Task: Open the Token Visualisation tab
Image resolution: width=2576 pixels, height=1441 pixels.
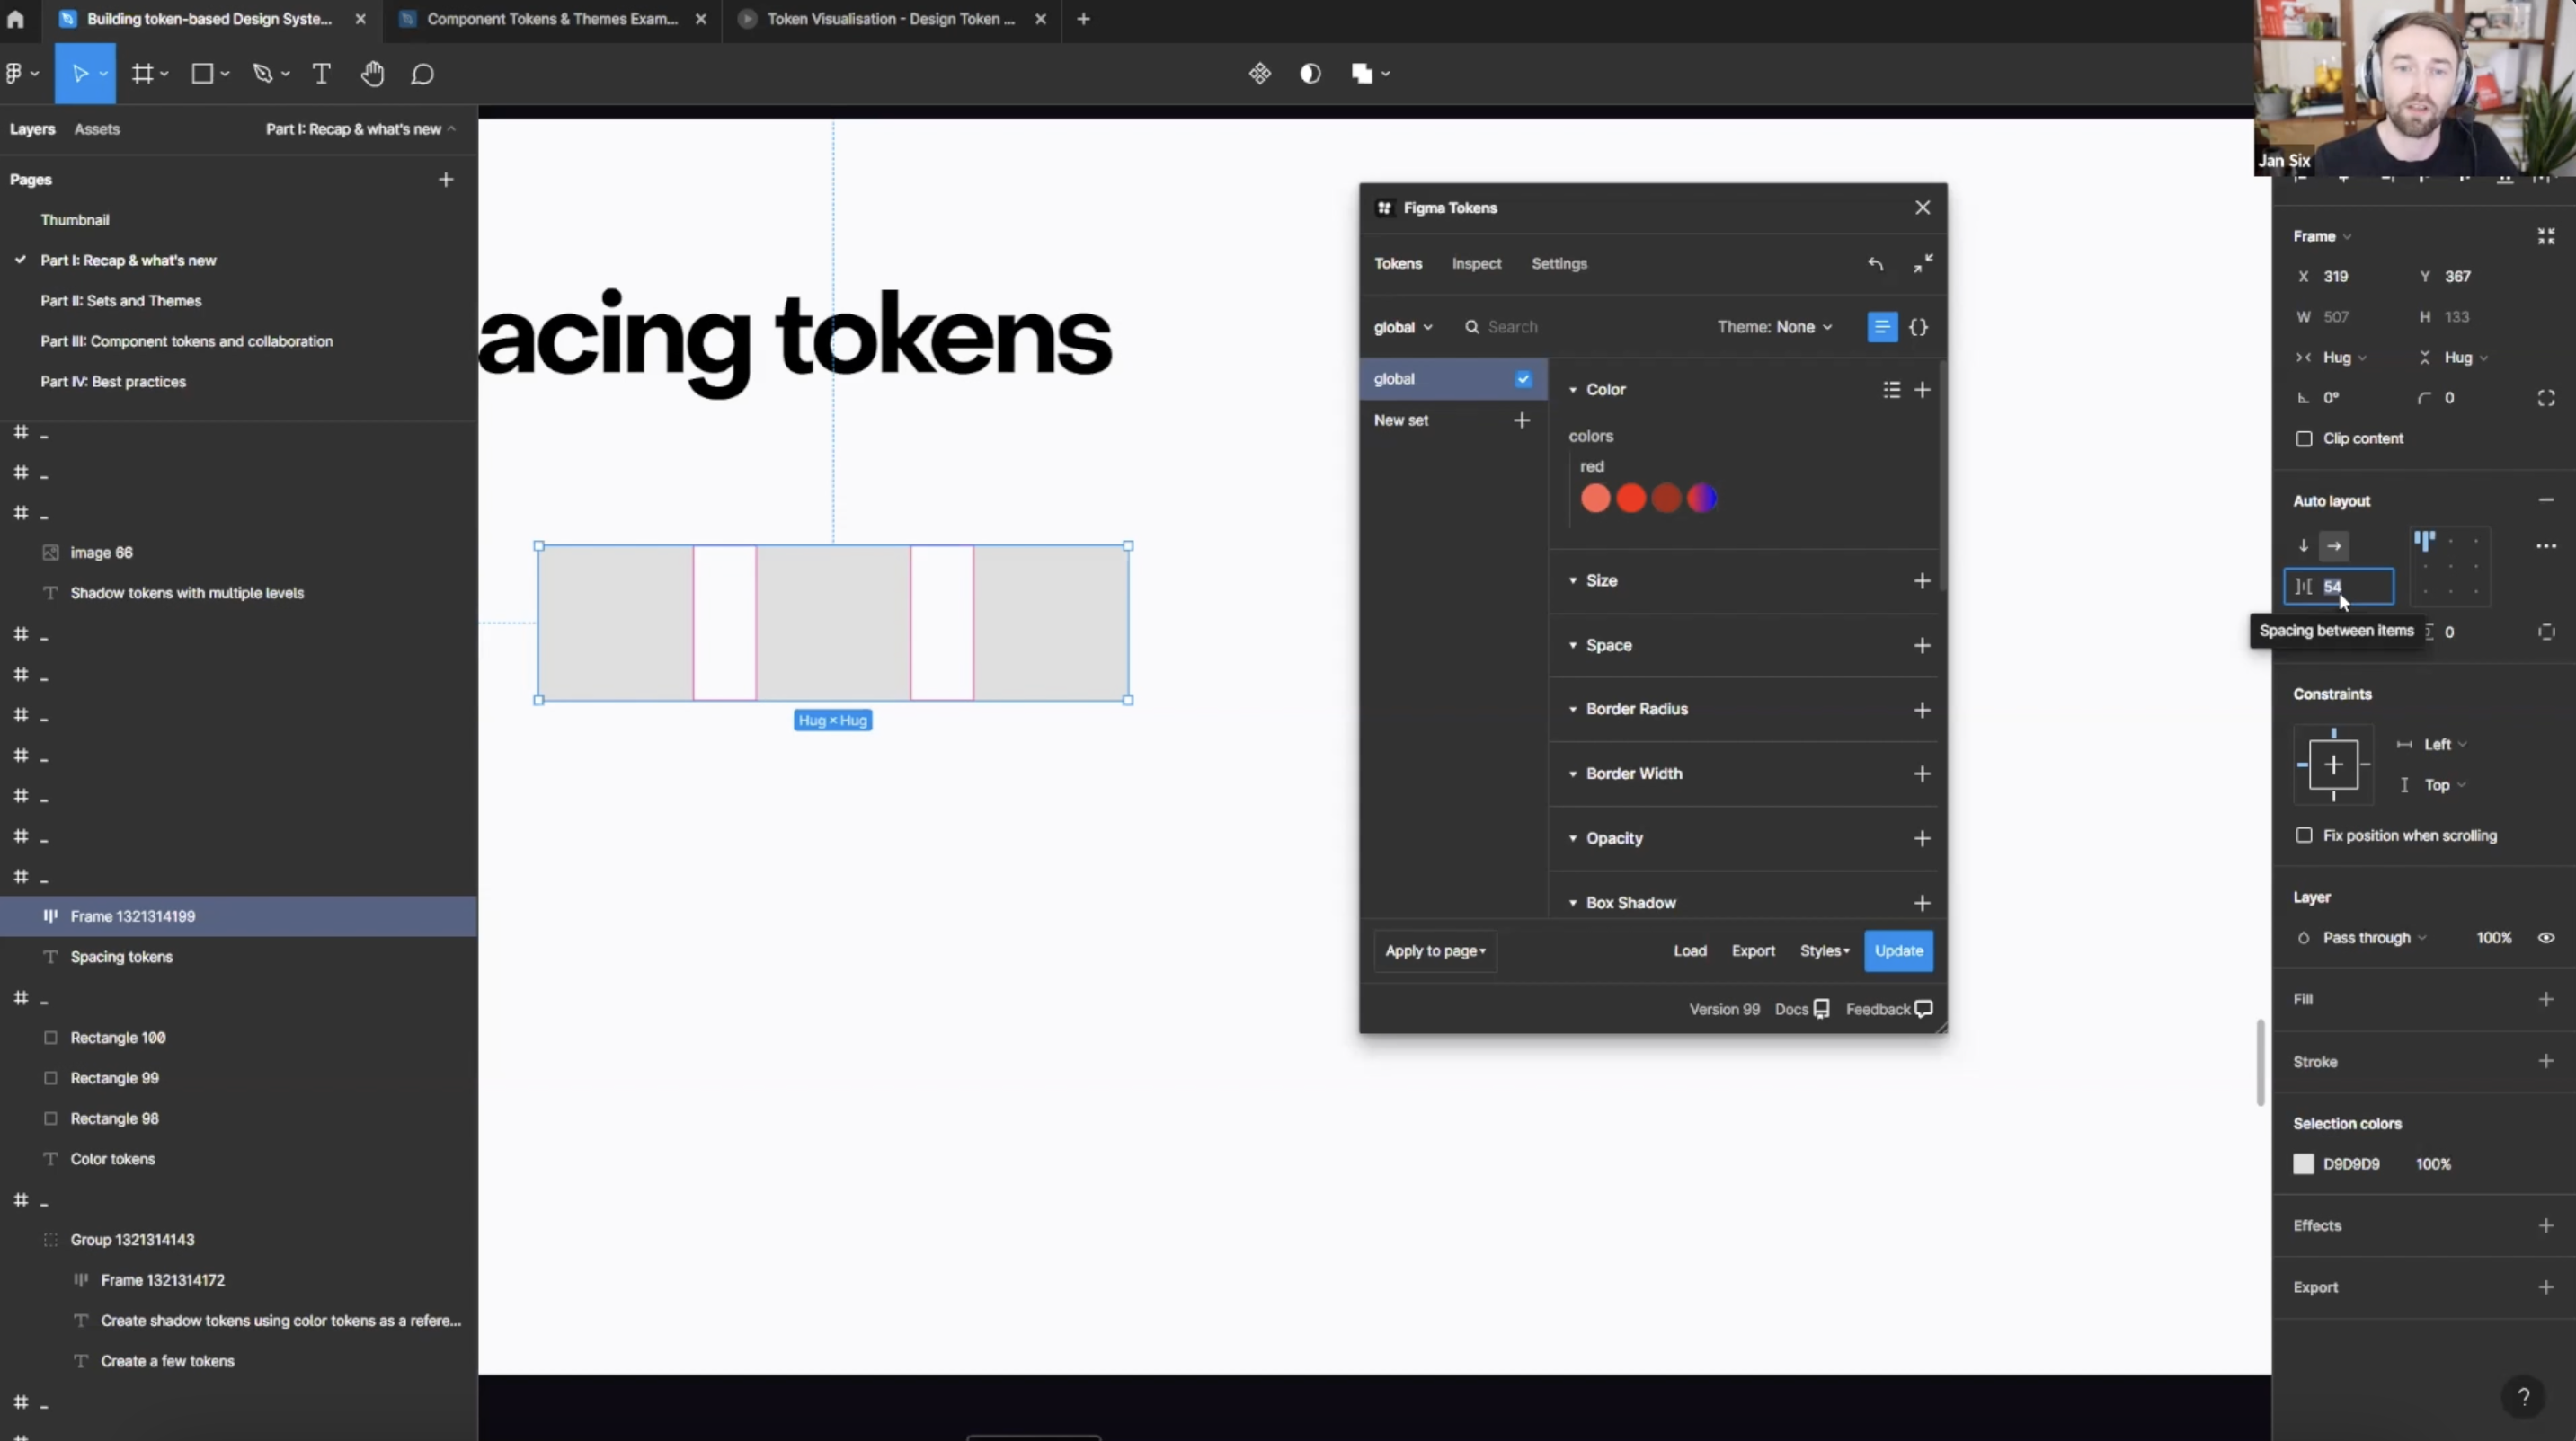Action: tap(890, 19)
